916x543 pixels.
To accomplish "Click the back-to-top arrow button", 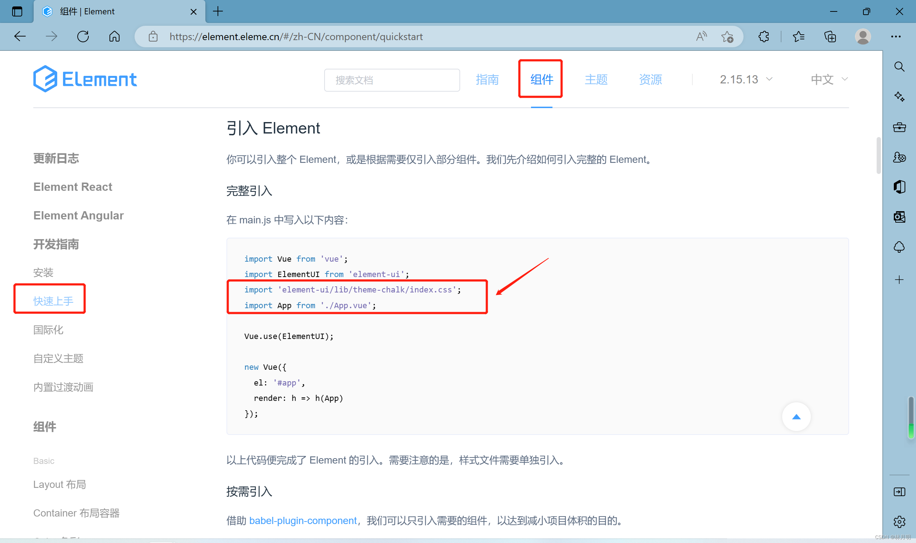I will (796, 417).
